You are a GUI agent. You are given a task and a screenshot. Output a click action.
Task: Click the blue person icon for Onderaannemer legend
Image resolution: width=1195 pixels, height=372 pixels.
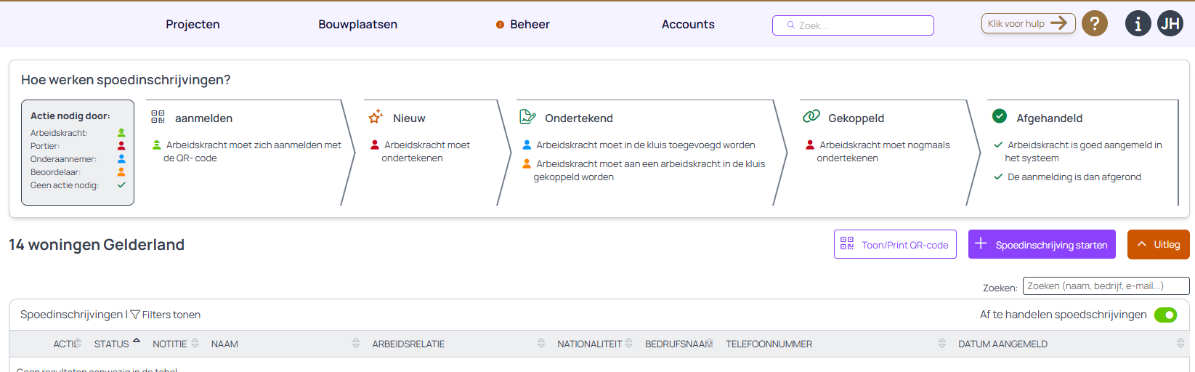point(121,159)
